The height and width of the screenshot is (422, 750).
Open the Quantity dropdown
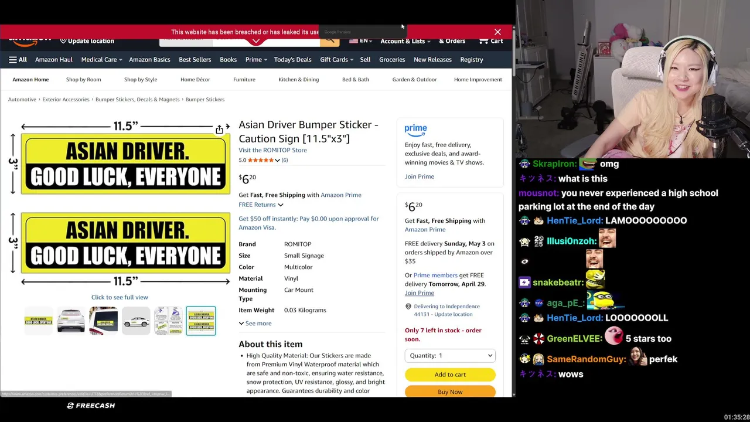pyautogui.click(x=450, y=355)
